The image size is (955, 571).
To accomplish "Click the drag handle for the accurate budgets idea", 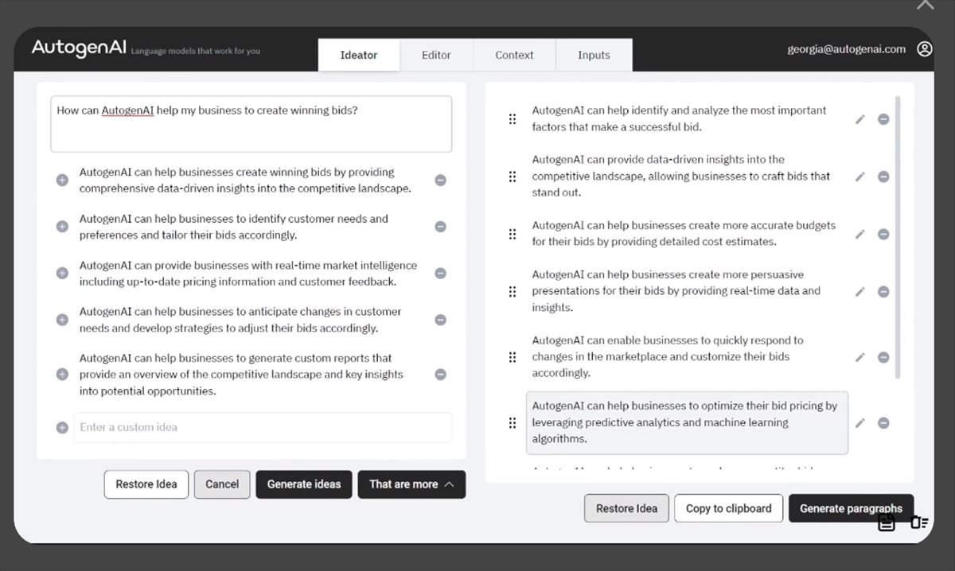I will coord(513,234).
